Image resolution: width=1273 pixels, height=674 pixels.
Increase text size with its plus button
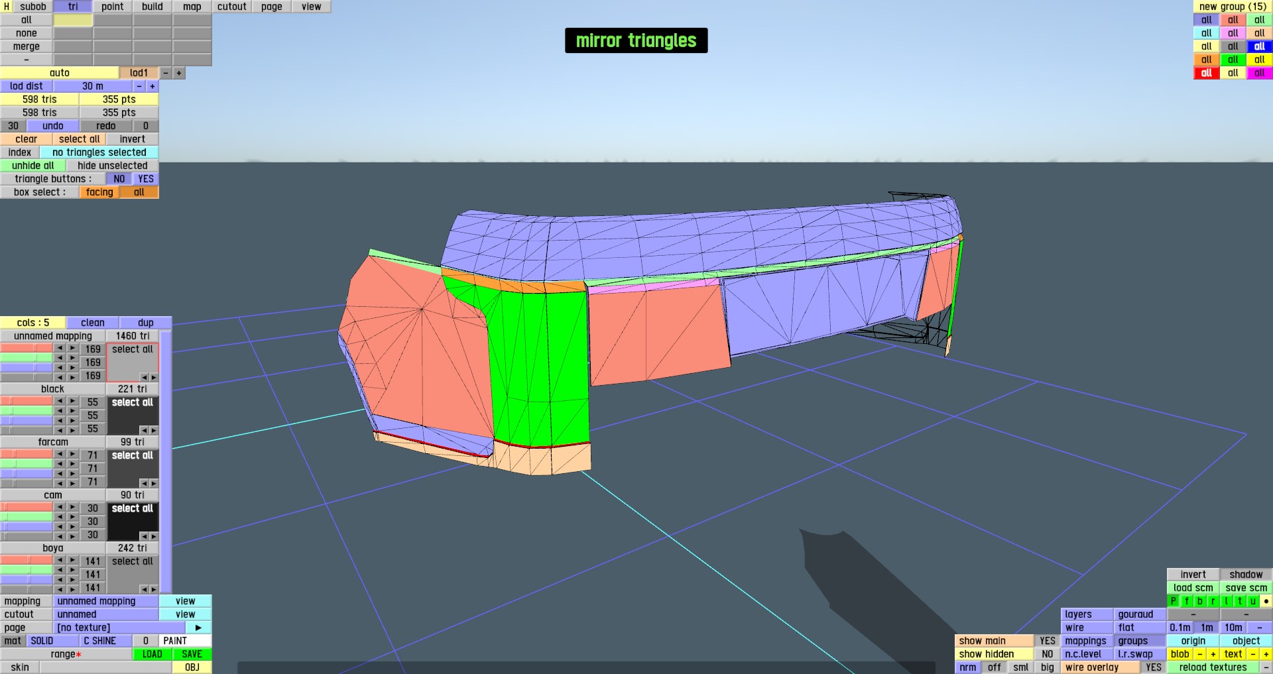(1266, 654)
